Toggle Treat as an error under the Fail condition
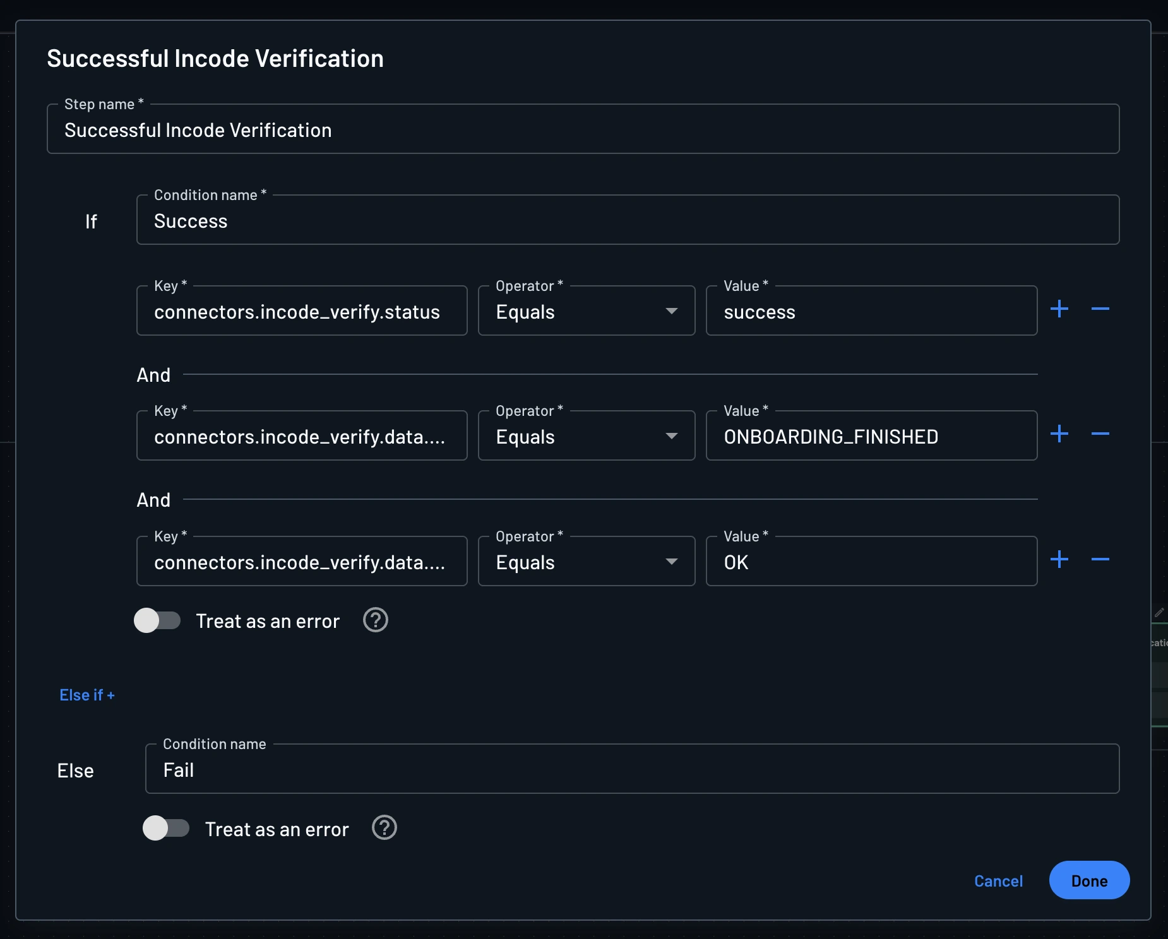The image size is (1168, 939). pyautogui.click(x=167, y=829)
